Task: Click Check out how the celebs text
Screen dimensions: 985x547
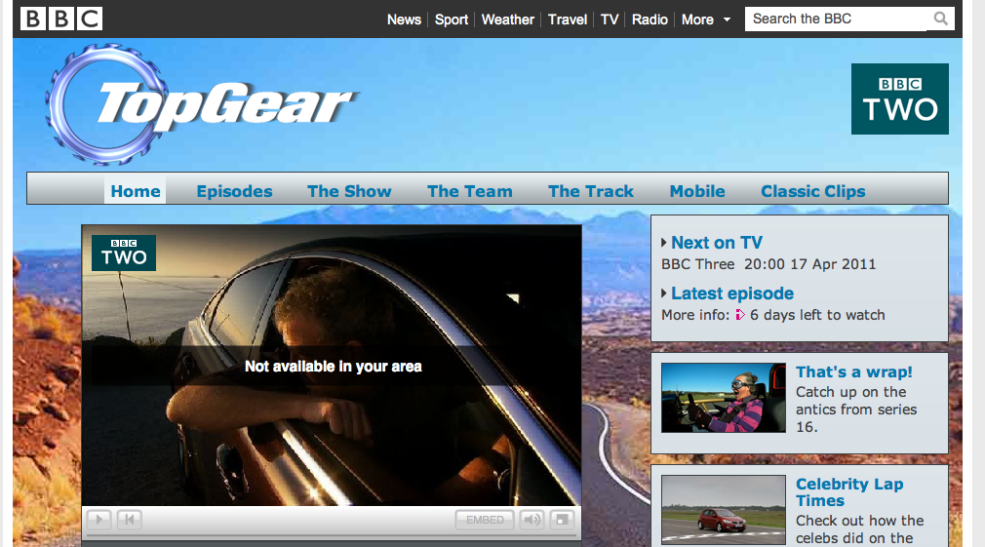Action: (859, 529)
